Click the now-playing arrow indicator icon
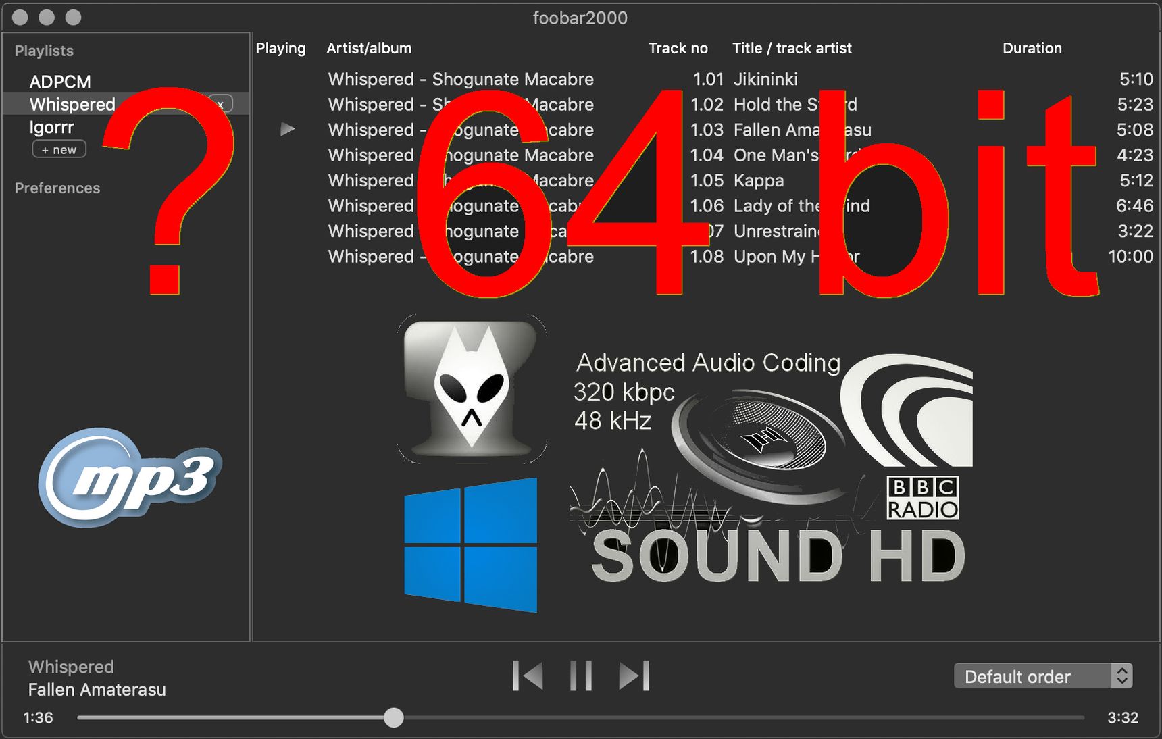Image resolution: width=1162 pixels, height=739 pixels. 288,129
